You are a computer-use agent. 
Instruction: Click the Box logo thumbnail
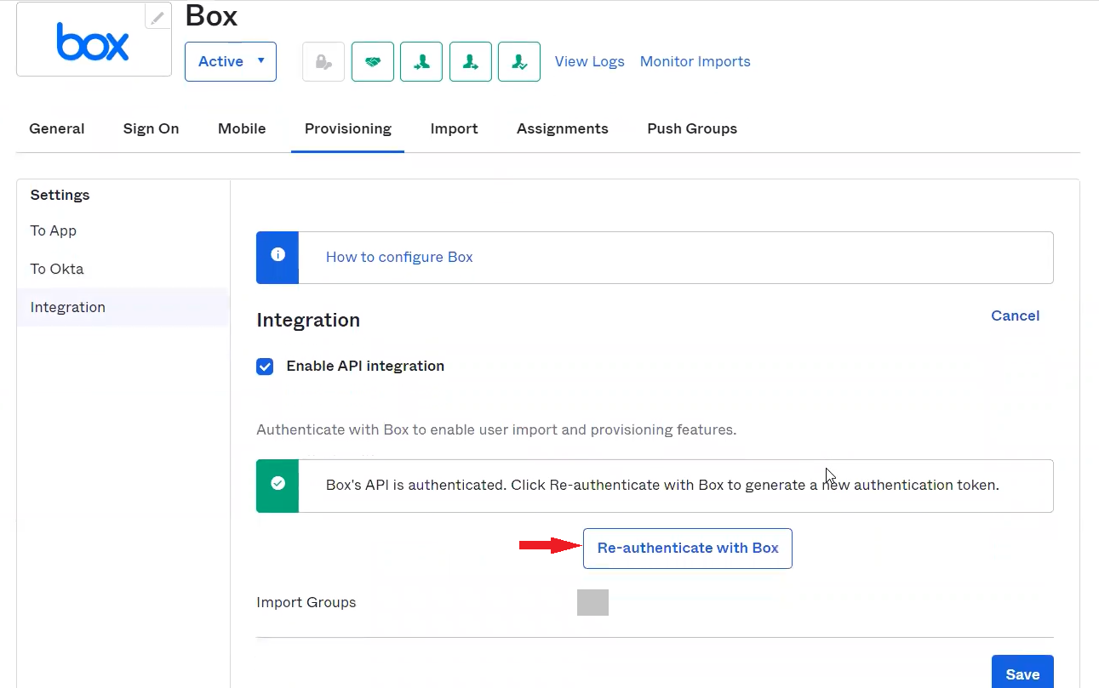coord(93,42)
